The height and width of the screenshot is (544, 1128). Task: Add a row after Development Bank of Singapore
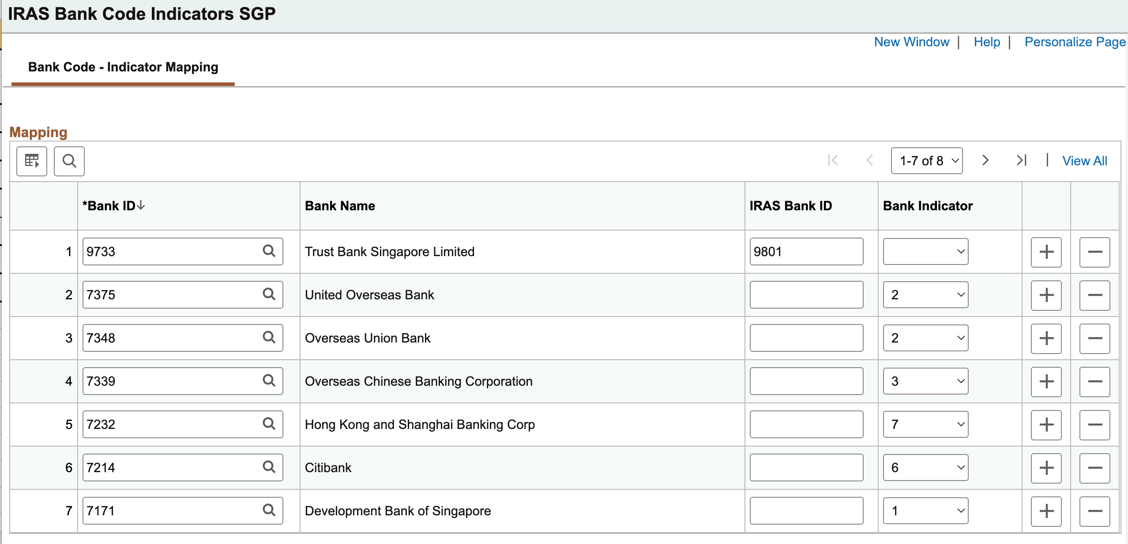pos(1046,511)
